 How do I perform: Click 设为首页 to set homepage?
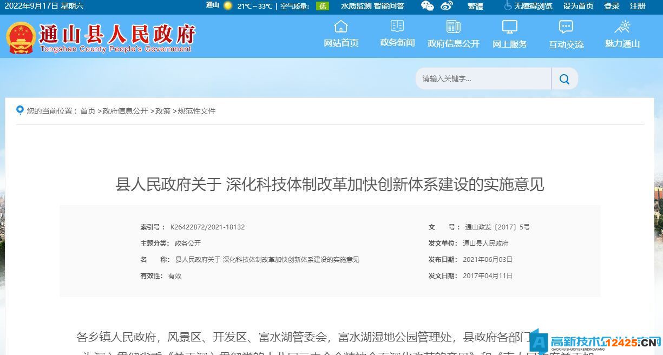(x=579, y=6)
